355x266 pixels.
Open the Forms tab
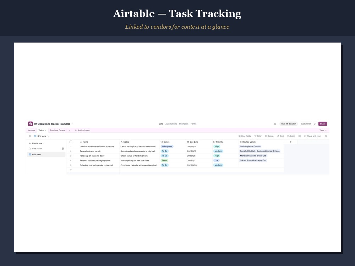point(193,124)
